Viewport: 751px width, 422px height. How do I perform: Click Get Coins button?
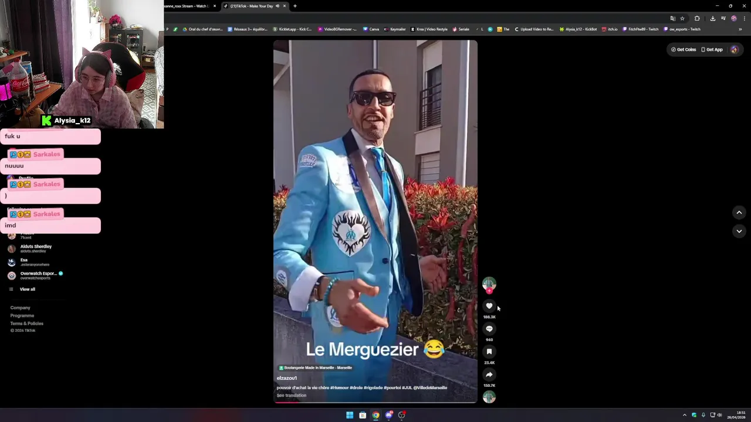tap(684, 50)
